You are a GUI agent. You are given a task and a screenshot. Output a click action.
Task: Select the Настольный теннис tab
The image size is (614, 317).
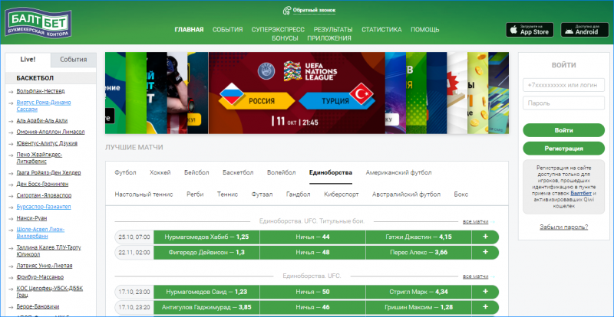click(144, 194)
